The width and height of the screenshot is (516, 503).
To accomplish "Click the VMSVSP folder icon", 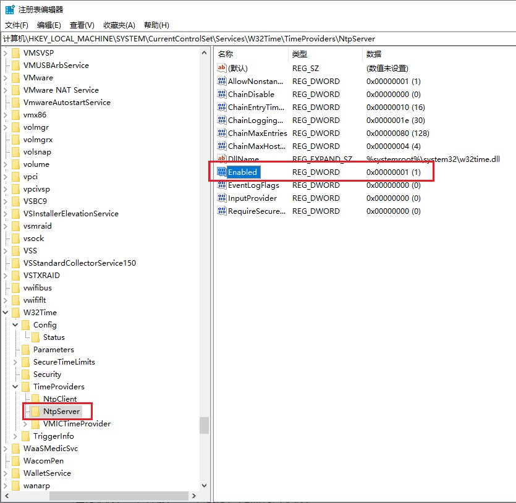I will (x=15, y=53).
